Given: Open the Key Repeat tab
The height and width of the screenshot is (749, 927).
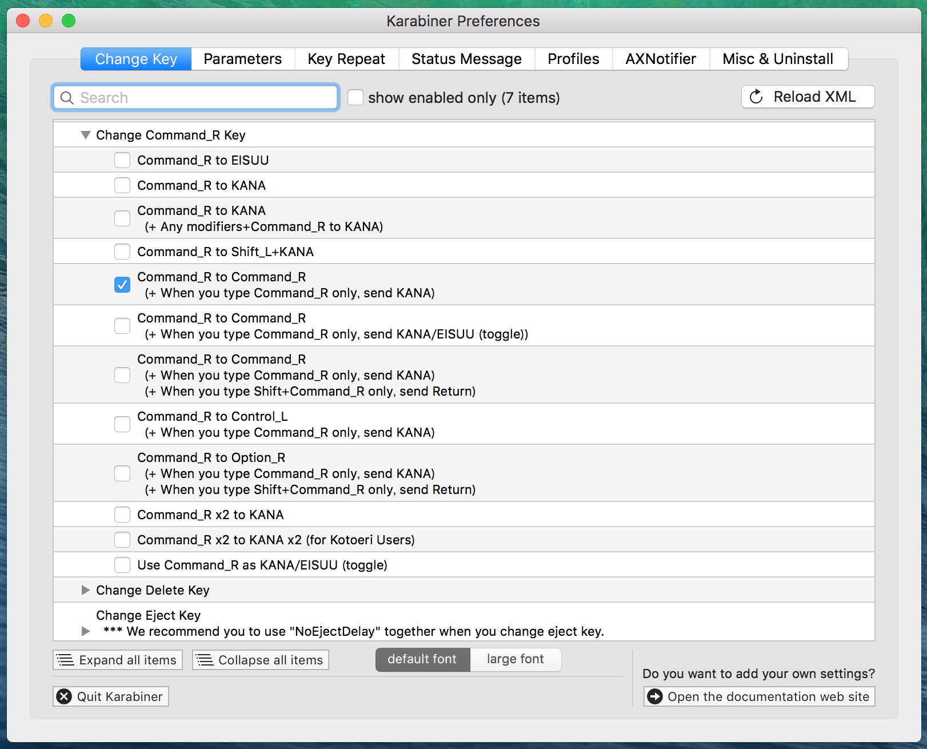Looking at the screenshot, I should 346,59.
